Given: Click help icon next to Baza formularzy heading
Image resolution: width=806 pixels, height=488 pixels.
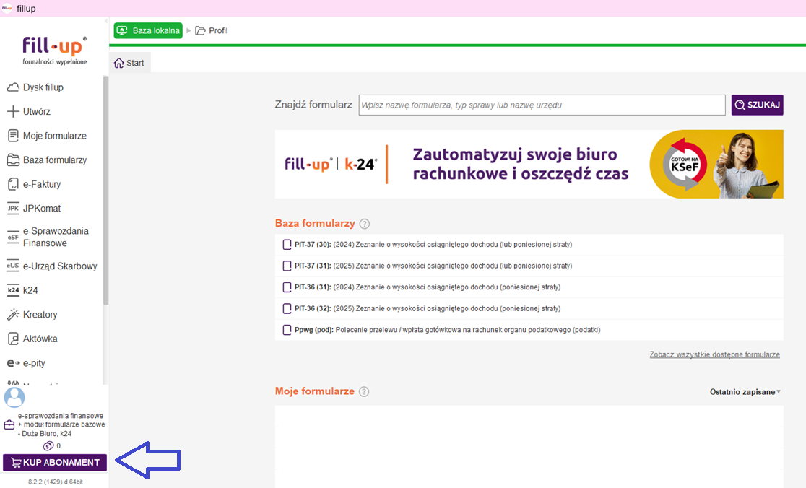Looking at the screenshot, I should [365, 224].
